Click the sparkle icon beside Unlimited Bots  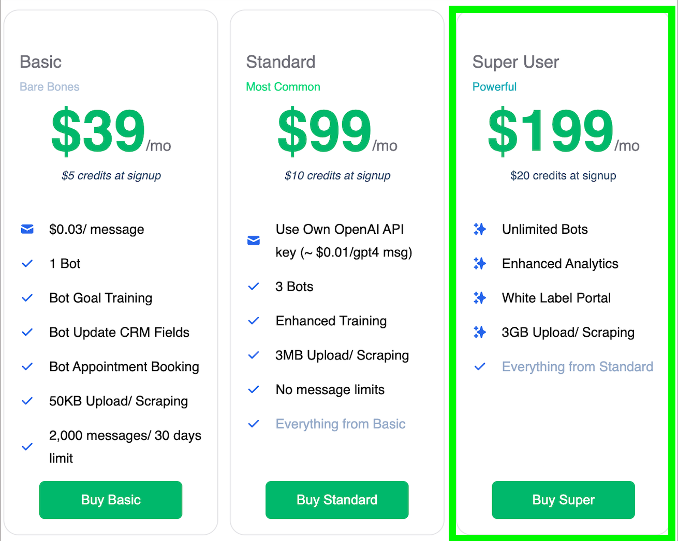pos(480,229)
